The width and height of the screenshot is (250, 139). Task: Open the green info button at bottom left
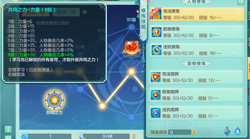(8, 129)
